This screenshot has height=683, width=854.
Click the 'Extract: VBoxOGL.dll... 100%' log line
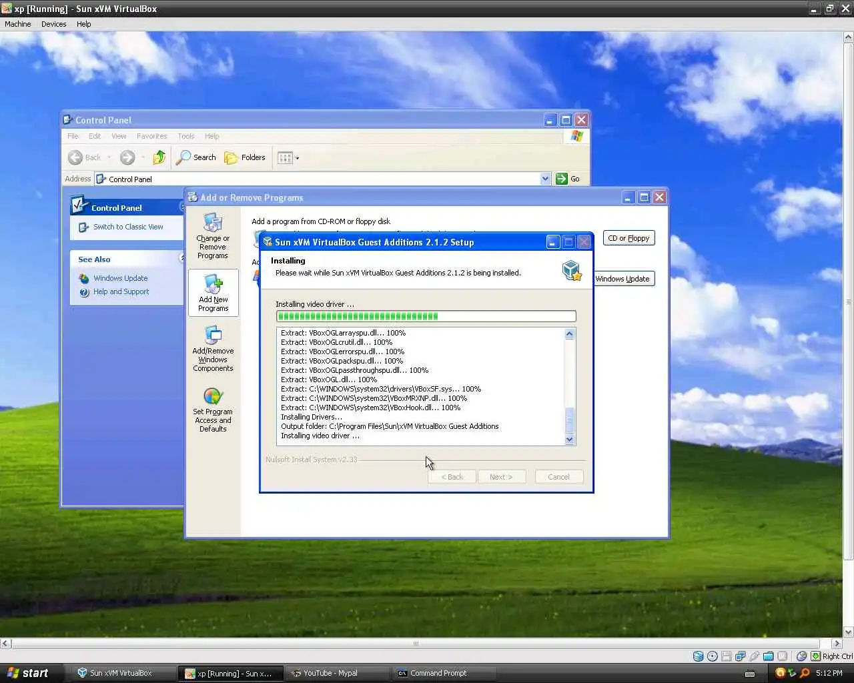(x=329, y=380)
